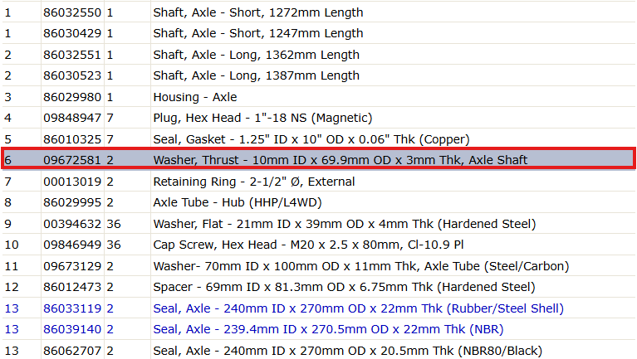Open blue link Seal, Axle 239.4mm ID (NBR)
637x359 pixels.
[x=328, y=329]
